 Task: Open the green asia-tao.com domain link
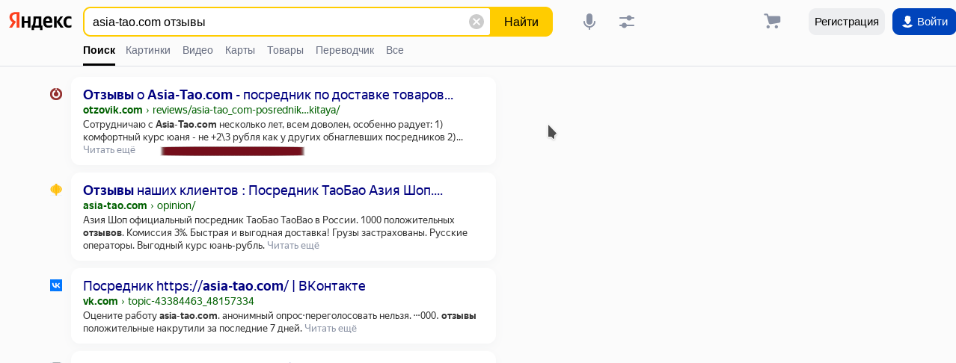point(115,205)
